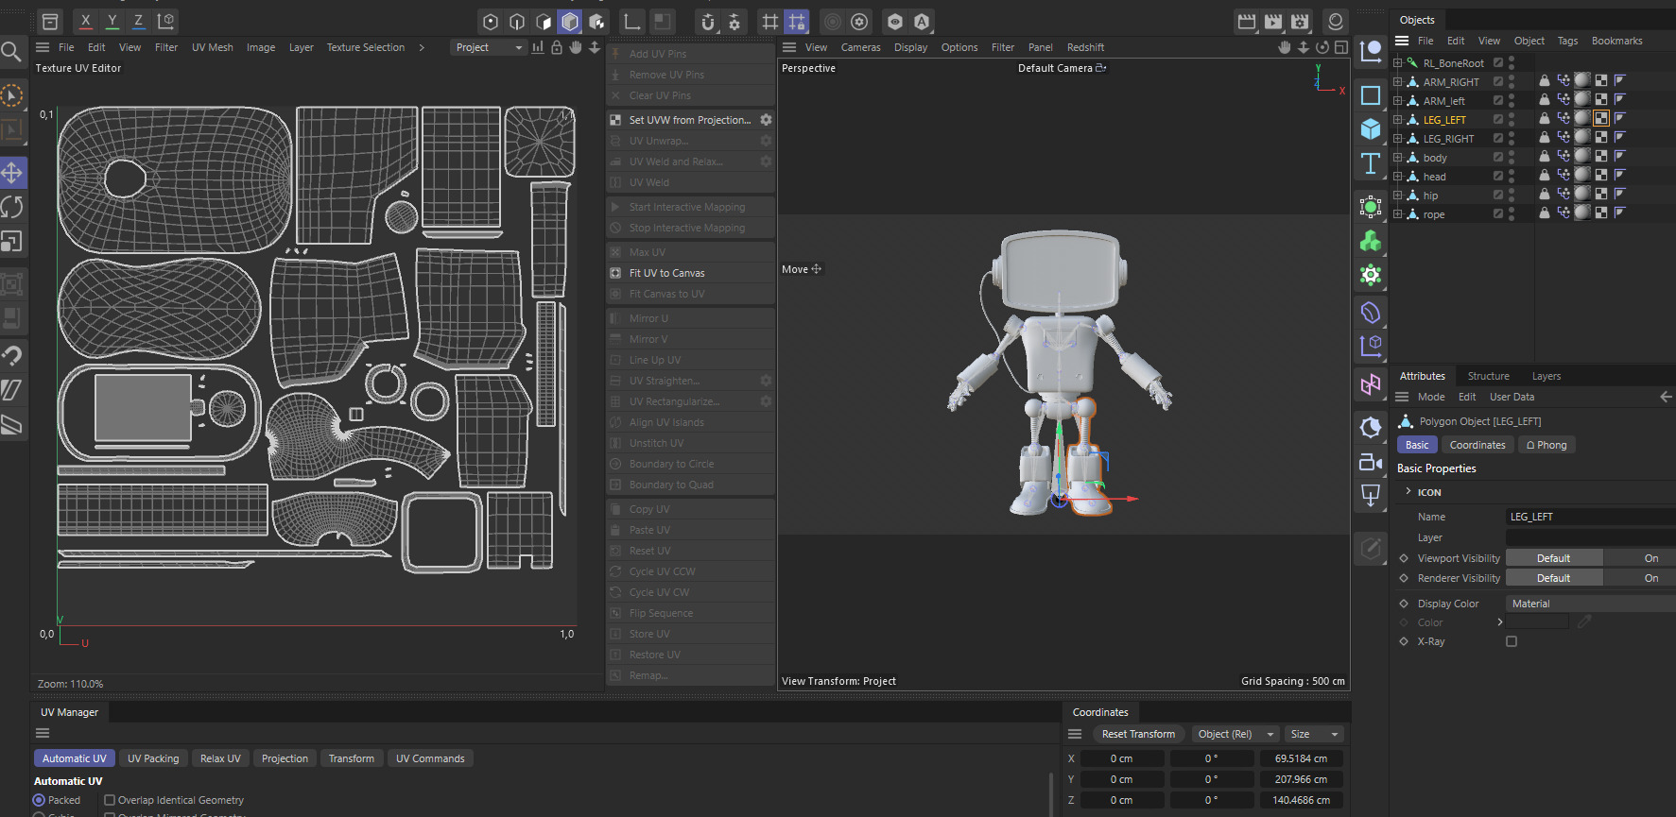Open the Redshift menu in viewport
Screen dimensions: 1676x817
click(1085, 47)
